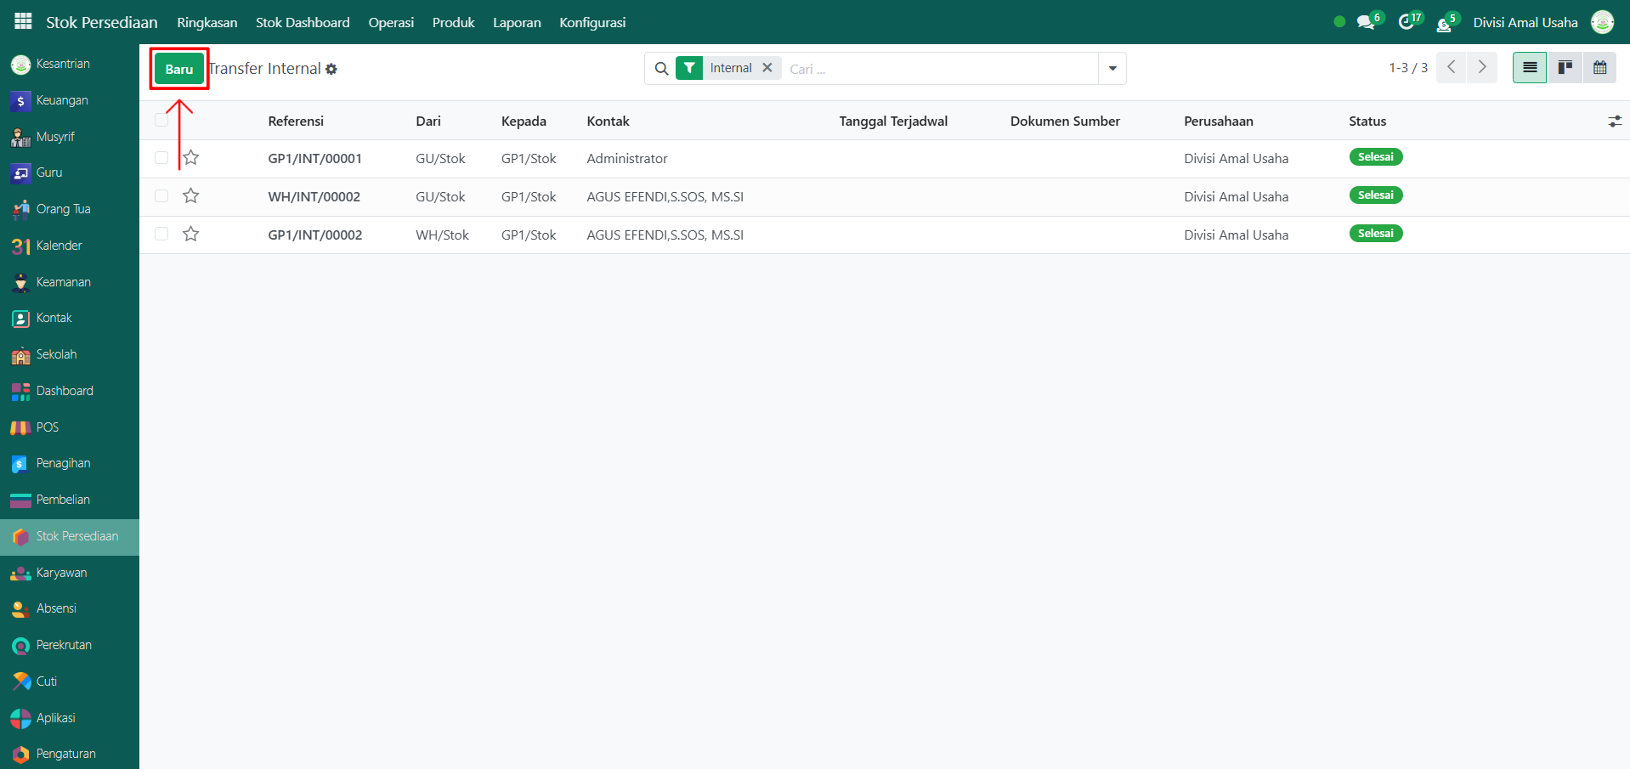Select the WH/INT/00002 row checkbox

pyautogui.click(x=161, y=196)
